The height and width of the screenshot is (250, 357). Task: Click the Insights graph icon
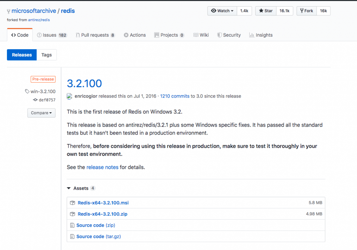pos(252,35)
